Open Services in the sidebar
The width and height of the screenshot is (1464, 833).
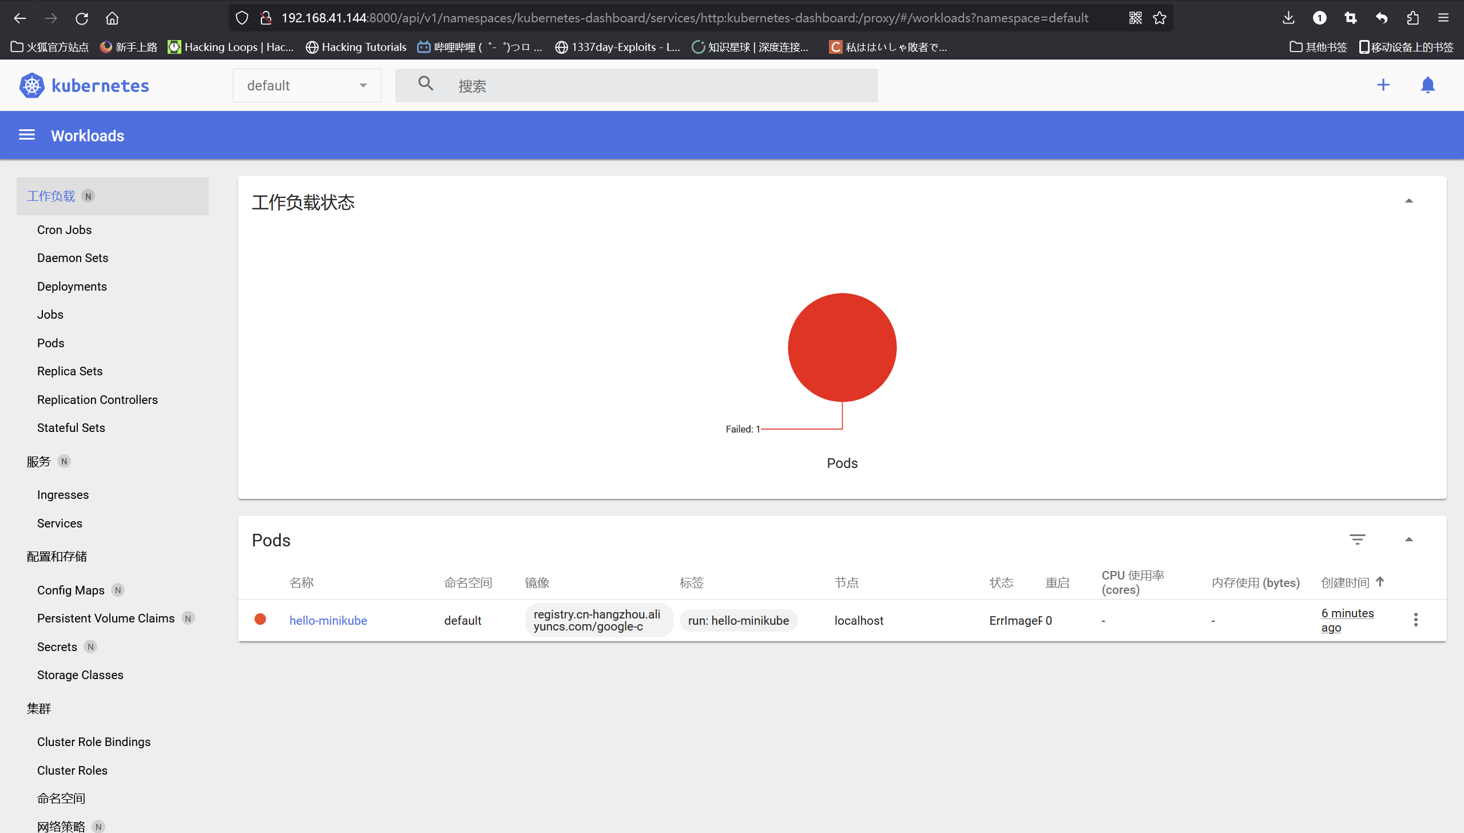(x=59, y=523)
